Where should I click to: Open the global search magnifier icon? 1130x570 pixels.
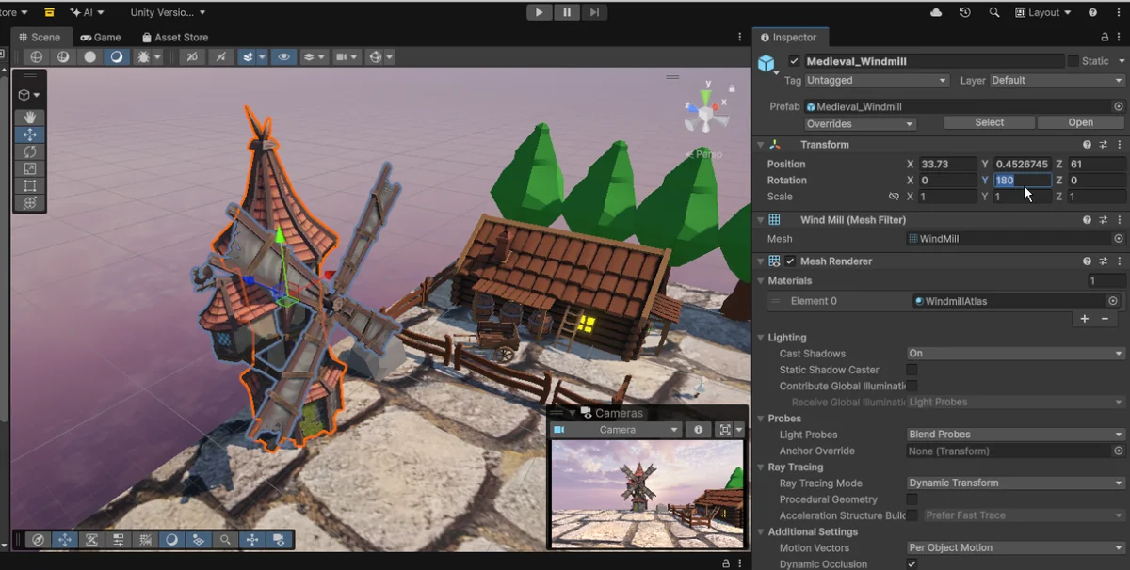tap(994, 12)
